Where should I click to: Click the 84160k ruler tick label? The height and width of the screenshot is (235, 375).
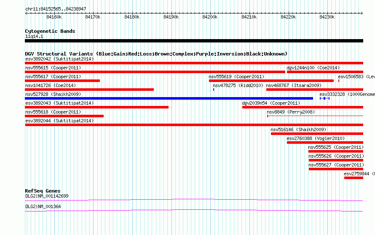[54, 17]
